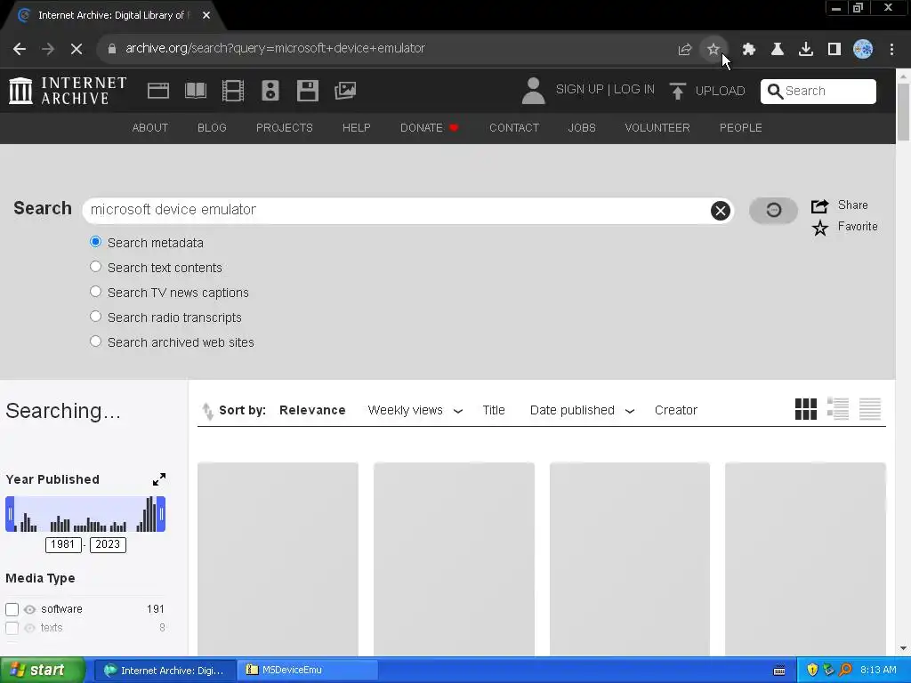Switch to compact list view
The image size is (911, 683).
[x=870, y=409]
